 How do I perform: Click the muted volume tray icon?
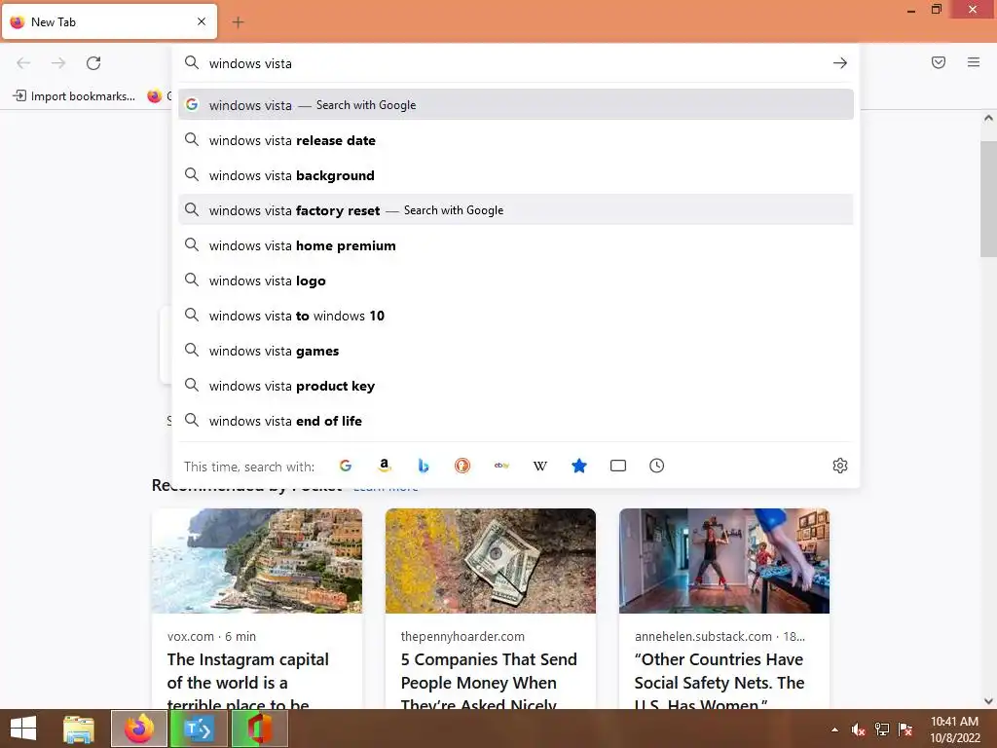click(x=859, y=729)
